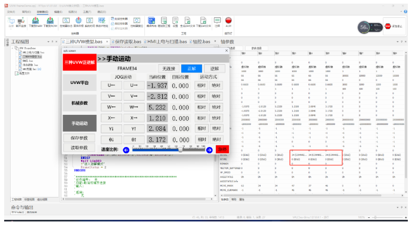This screenshot has height=225, width=412.
Task: Switch to the 轴控.bas tab
Action: 200,42
